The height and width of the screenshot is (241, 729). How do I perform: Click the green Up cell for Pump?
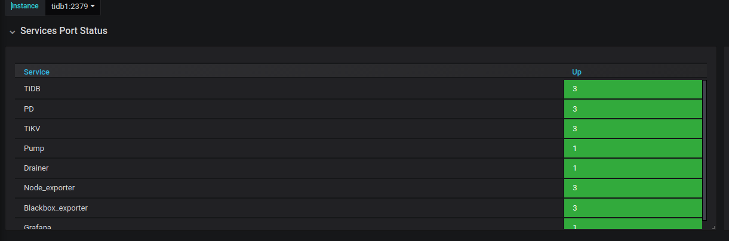(x=632, y=149)
